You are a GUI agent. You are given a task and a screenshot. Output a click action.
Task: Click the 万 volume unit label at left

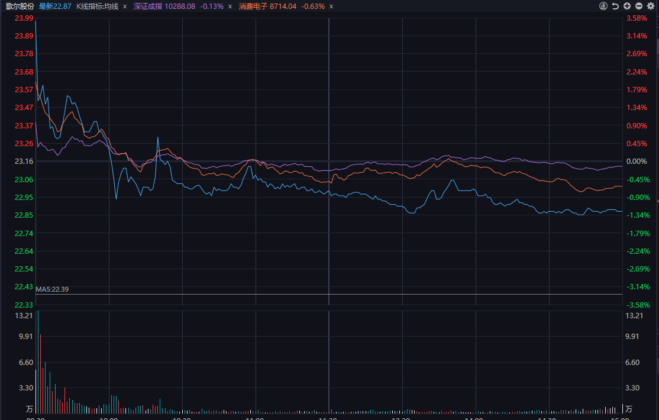point(30,409)
